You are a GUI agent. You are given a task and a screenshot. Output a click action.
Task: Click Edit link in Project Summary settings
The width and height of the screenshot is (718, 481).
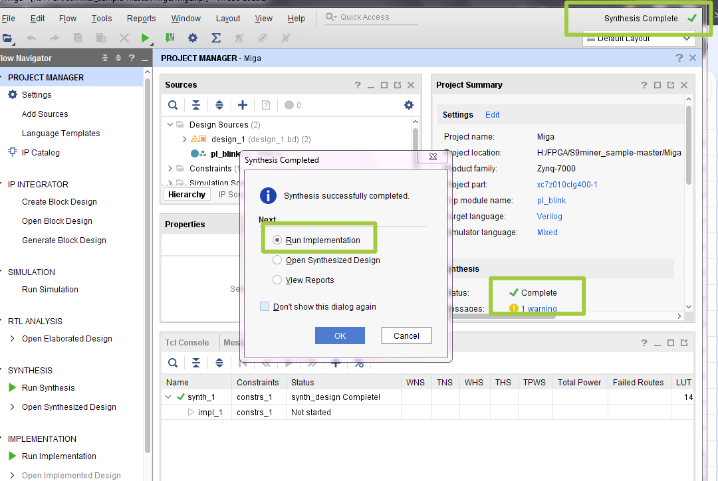(x=492, y=115)
